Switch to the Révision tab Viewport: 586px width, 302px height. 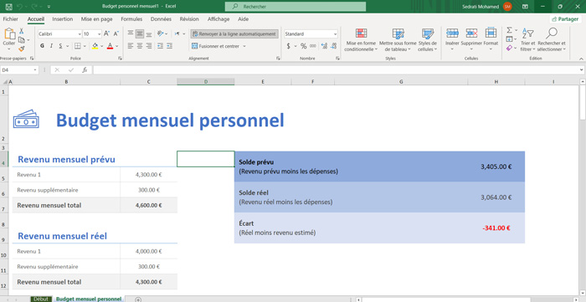pos(189,19)
